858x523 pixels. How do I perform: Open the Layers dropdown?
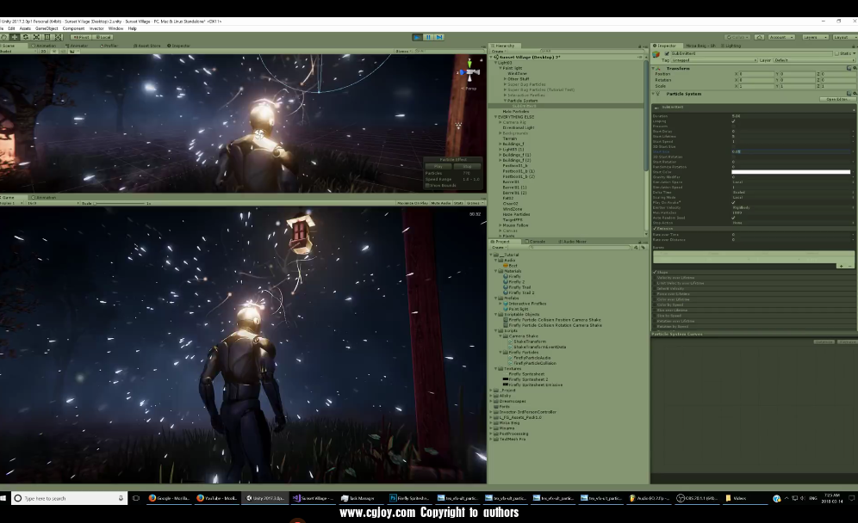click(x=814, y=37)
